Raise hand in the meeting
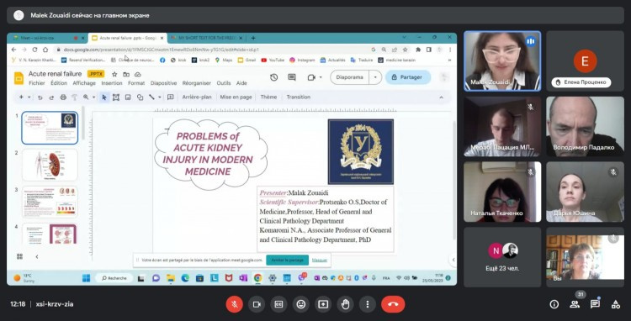Image resolution: width=631 pixels, height=321 pixels. (x=345, y=304)
